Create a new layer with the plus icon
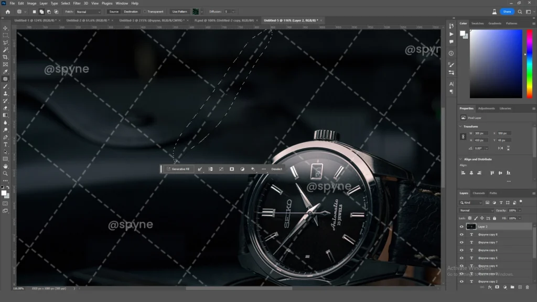The width and height of the screenshot is (537, 302). point(520,287)
